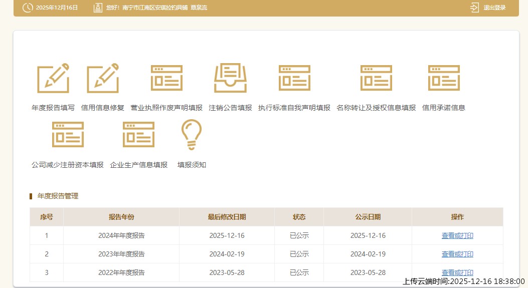The image size is (528, 288).
Task: Click the 填报须知 lightbulb icon
Action: pos(192,135)
